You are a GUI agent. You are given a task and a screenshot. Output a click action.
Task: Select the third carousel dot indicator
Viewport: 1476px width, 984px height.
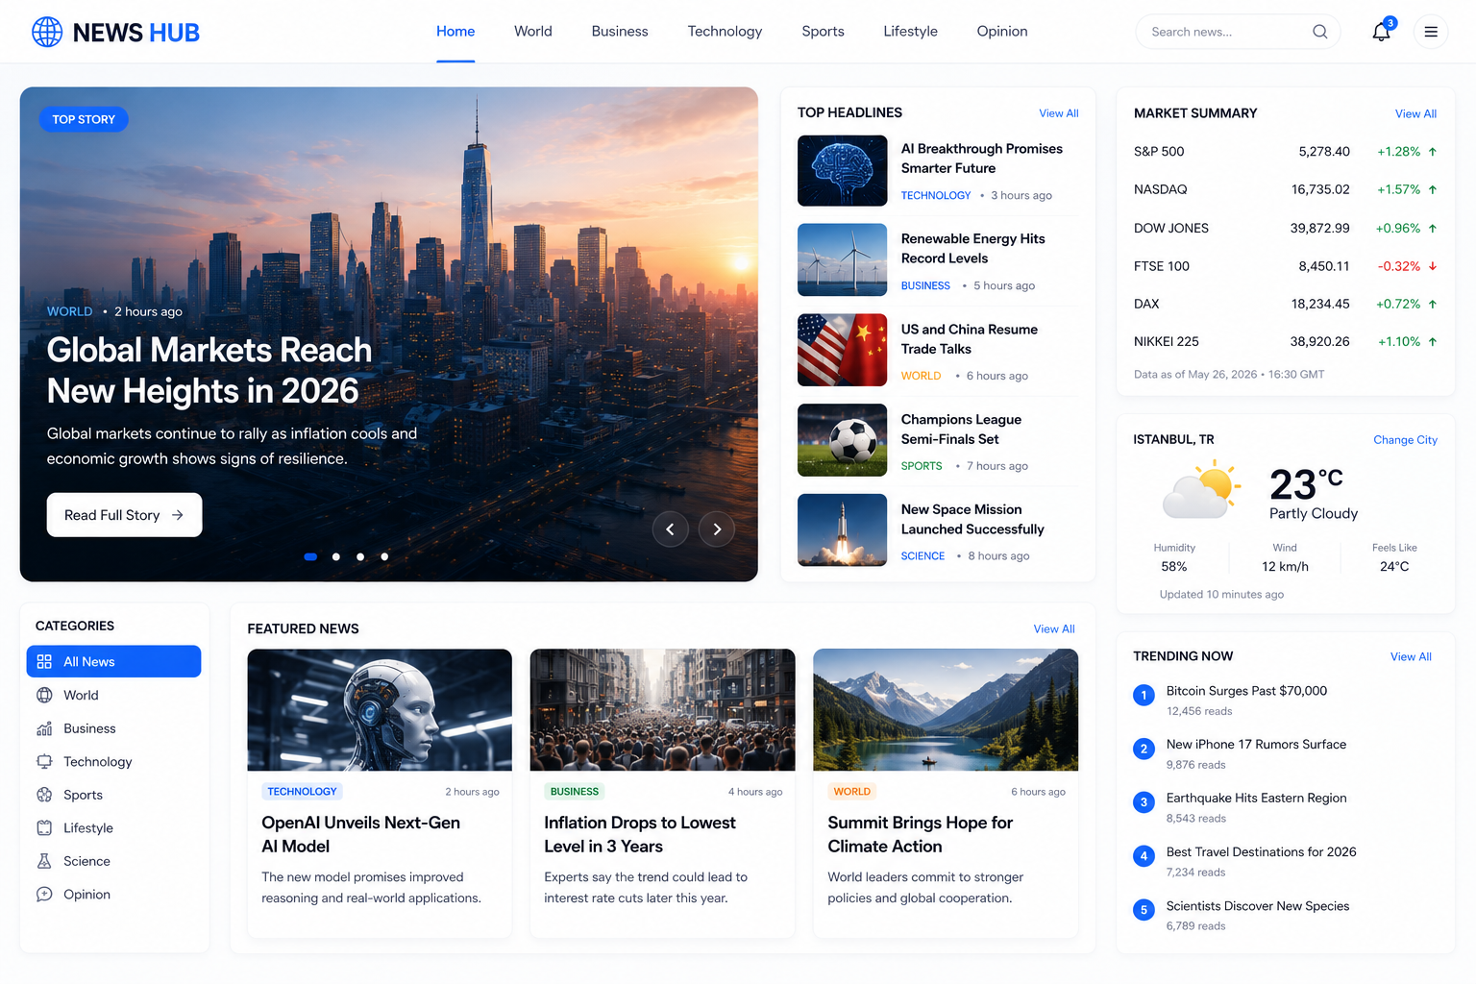point(360,556)
